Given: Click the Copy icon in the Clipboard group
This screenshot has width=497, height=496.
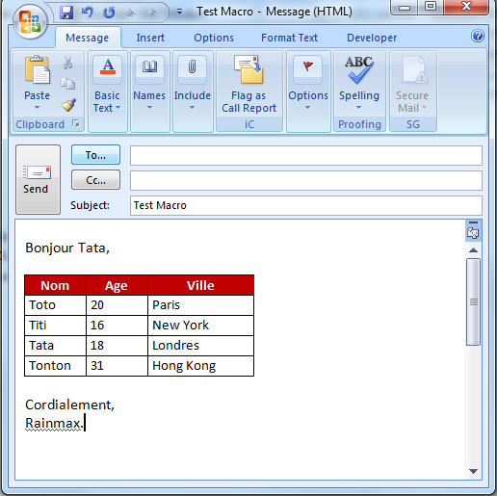Looking at the screenshot, I should [x=67, y=84].
